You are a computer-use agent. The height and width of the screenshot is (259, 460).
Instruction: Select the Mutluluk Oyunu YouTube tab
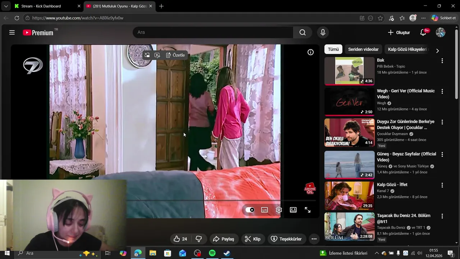(119, 6)
